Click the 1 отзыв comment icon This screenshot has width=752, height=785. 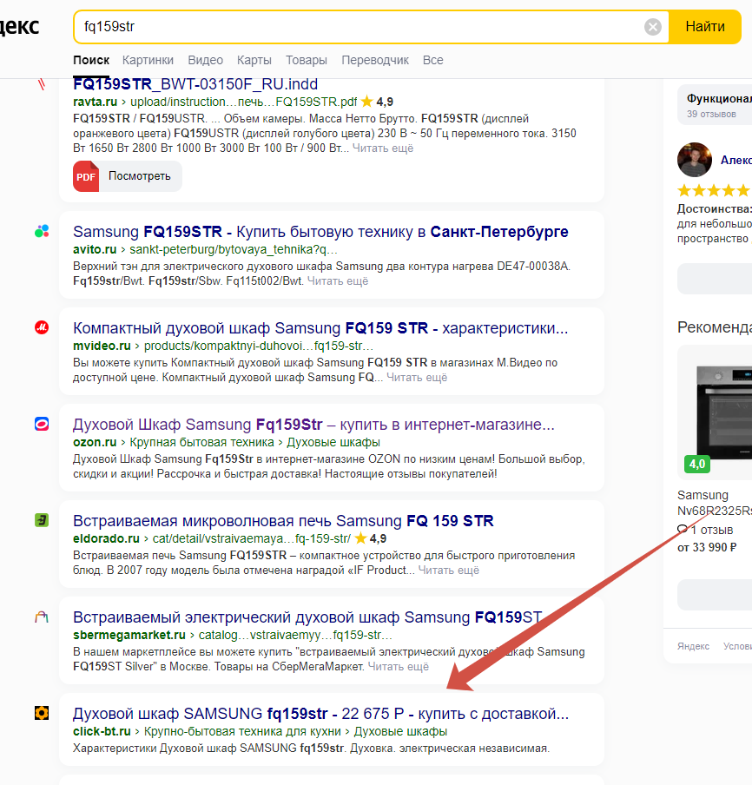point(682,529)
